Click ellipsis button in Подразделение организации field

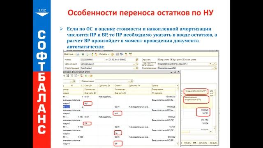pos(213,64)
